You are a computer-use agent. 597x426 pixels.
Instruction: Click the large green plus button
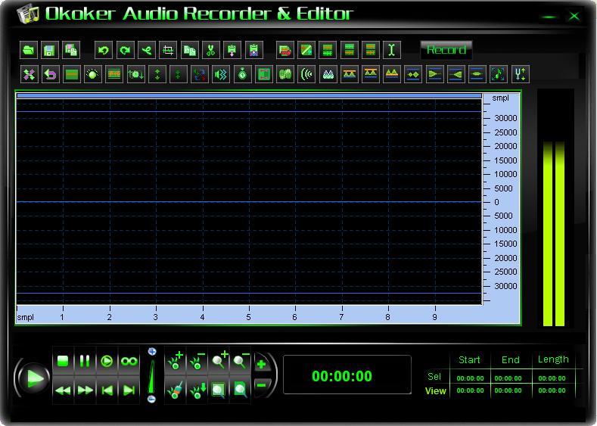tap(263, 364)
